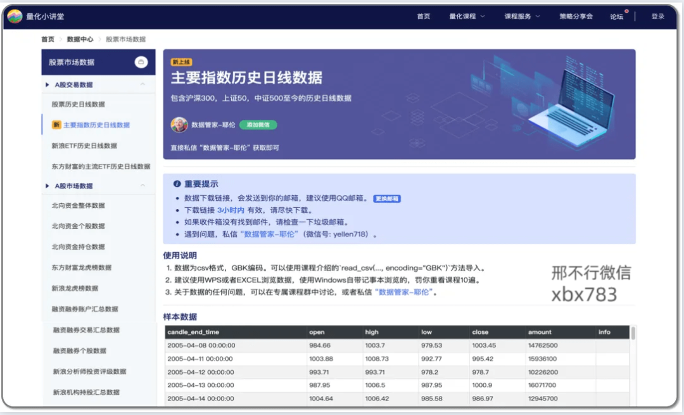This screenshot has width=684, height=415.
Task: Click 数据管家-耶伦 link in 使用说明
Action: click(x=404, y=292)
